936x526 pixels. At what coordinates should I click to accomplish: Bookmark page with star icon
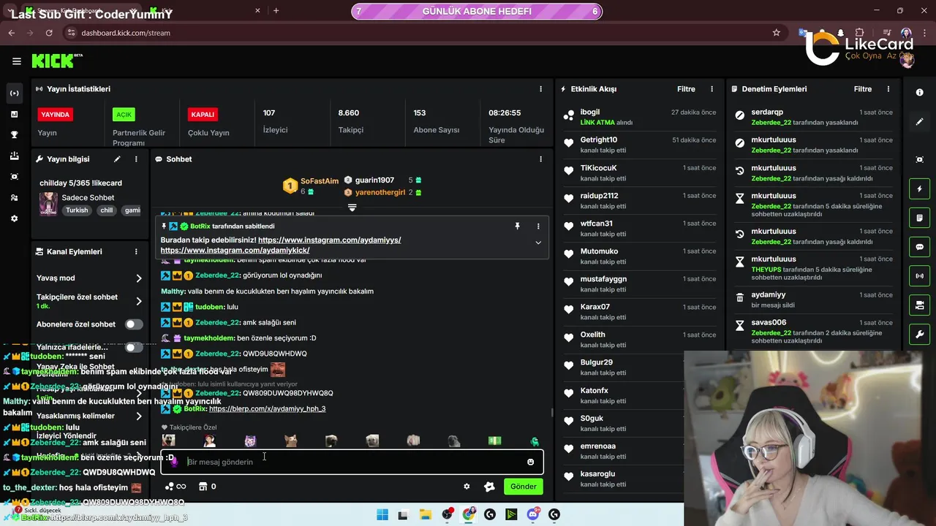[x=777, y=33]
